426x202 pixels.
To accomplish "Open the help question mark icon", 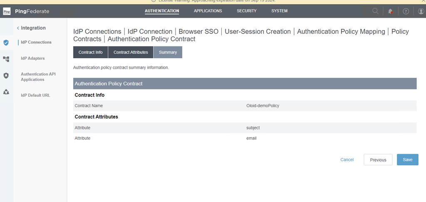I will coord(406,11).
